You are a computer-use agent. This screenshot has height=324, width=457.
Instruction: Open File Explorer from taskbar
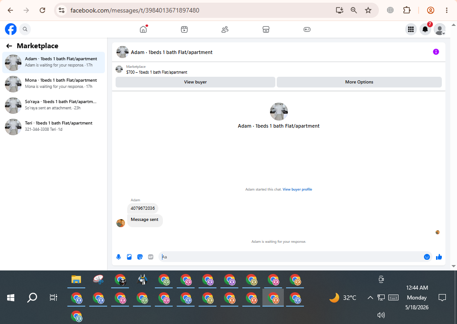[76, 280]
